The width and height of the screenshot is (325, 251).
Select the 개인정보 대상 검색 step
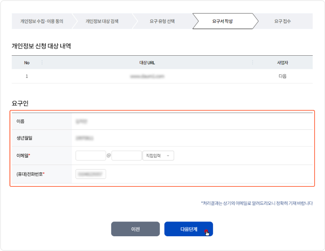click(x=102, y=21)
